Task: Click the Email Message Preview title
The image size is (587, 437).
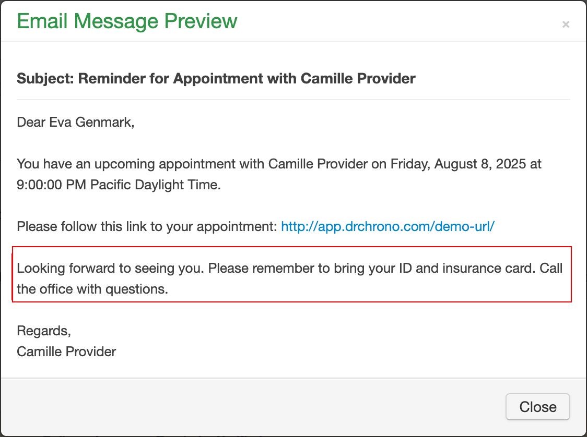Action: [x=127, y=21]
